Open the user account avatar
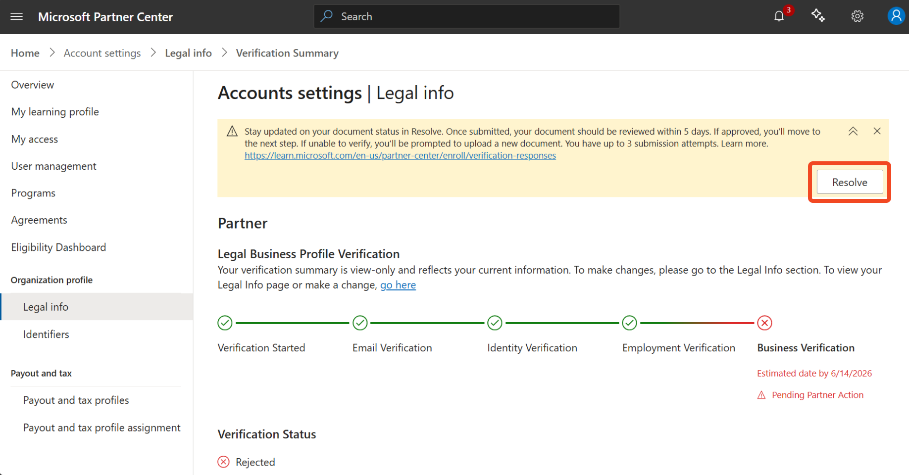This screenshot has width=909, height=475. pyautogui.click(x=896, y=16)
